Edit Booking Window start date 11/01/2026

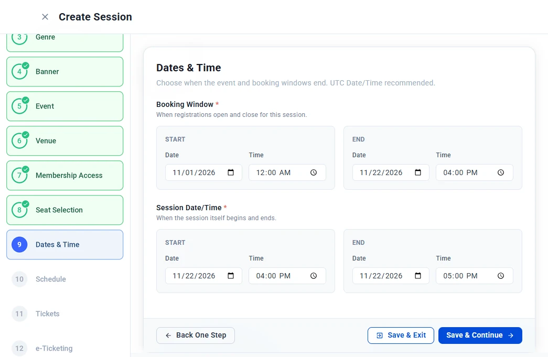click(x=203, y=172)
